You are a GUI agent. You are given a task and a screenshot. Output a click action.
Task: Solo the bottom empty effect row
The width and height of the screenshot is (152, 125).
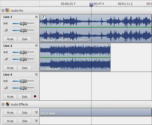tap(25, 121)
